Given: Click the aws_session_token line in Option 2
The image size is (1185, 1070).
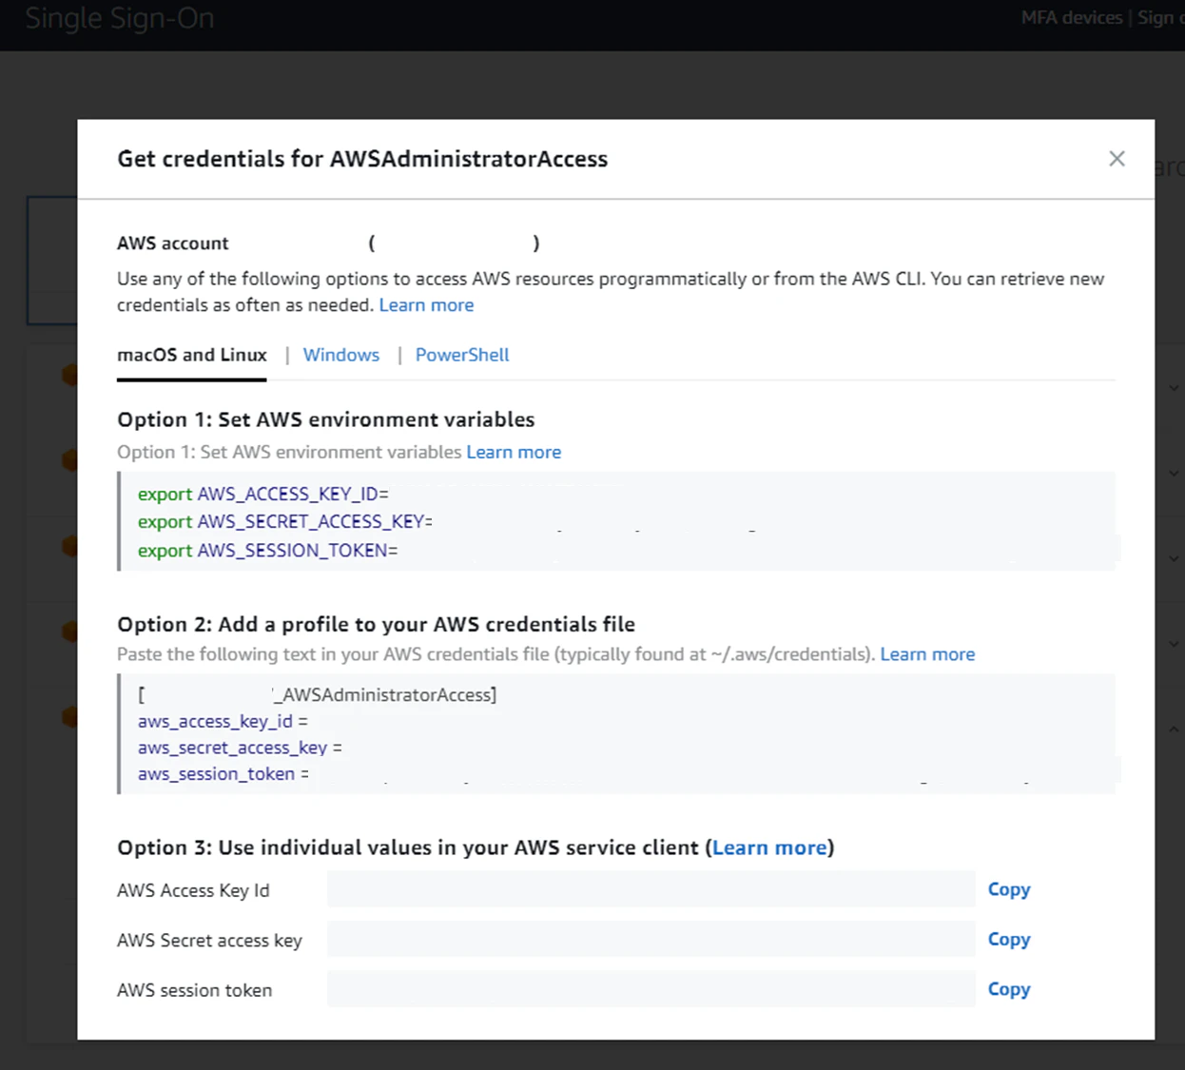Looking at the screenshot, I should coord(223,774).
